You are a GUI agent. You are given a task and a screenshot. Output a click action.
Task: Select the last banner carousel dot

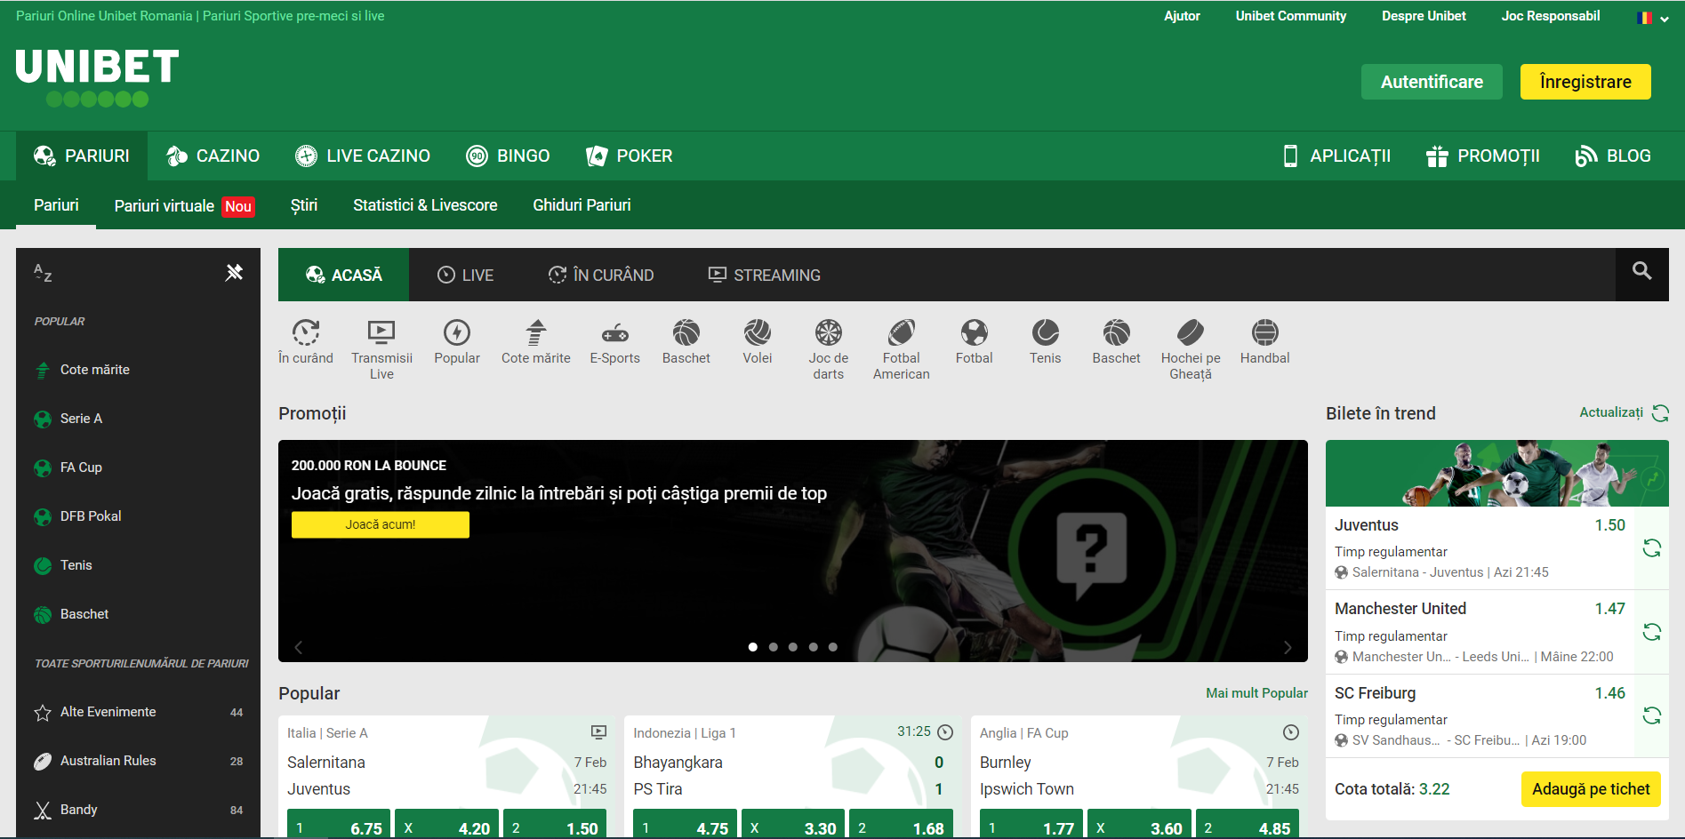832,647
